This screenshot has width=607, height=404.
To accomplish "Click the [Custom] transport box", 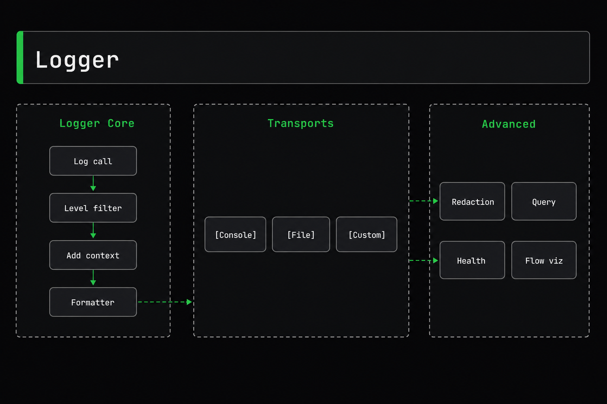I will 367,234.
